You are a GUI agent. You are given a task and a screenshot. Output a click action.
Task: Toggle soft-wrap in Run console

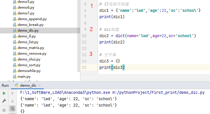12,109
